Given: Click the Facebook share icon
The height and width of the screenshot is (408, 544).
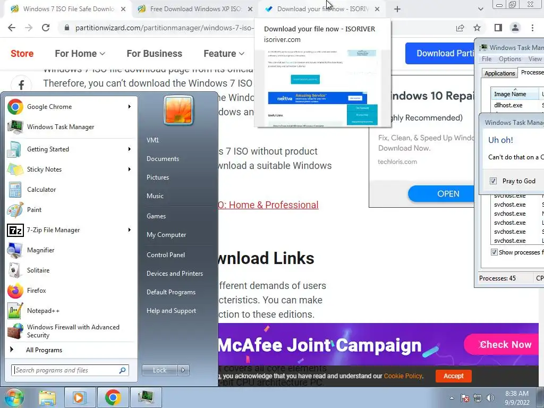Looking at the screenshot, I should coord(21,84).
